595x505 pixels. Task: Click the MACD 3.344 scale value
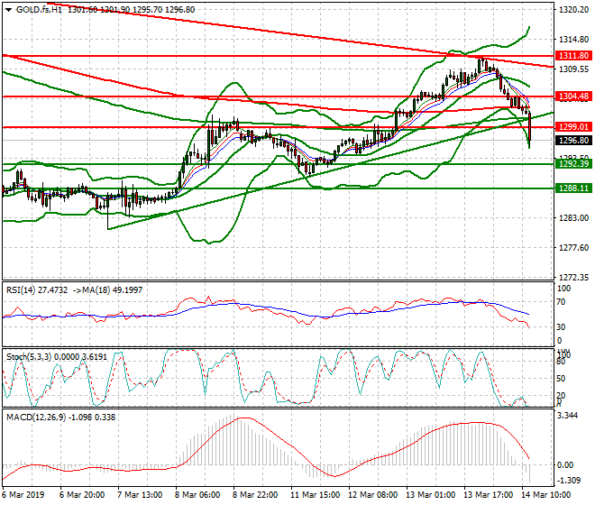click(x=567, y=416)
